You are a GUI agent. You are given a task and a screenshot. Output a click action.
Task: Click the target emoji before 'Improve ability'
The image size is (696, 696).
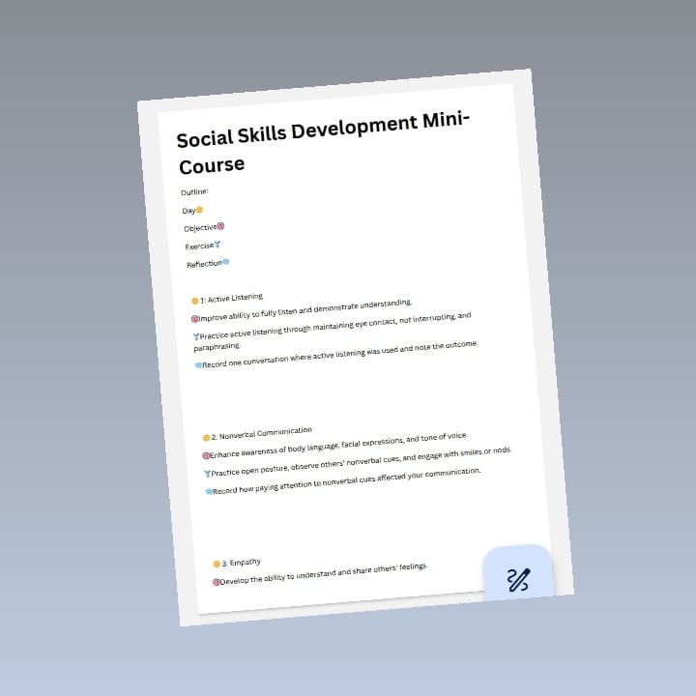[x=194, y=319]
